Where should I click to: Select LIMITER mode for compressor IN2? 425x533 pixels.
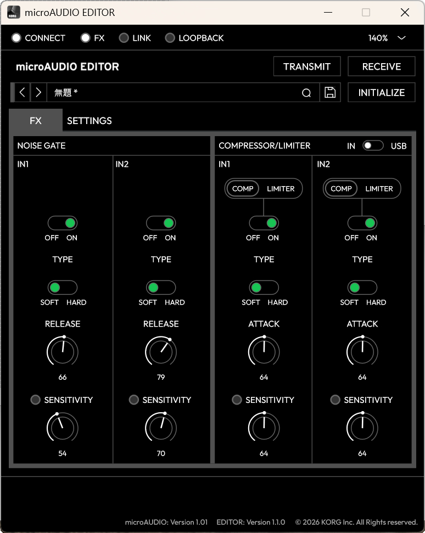tap(379, 189)
